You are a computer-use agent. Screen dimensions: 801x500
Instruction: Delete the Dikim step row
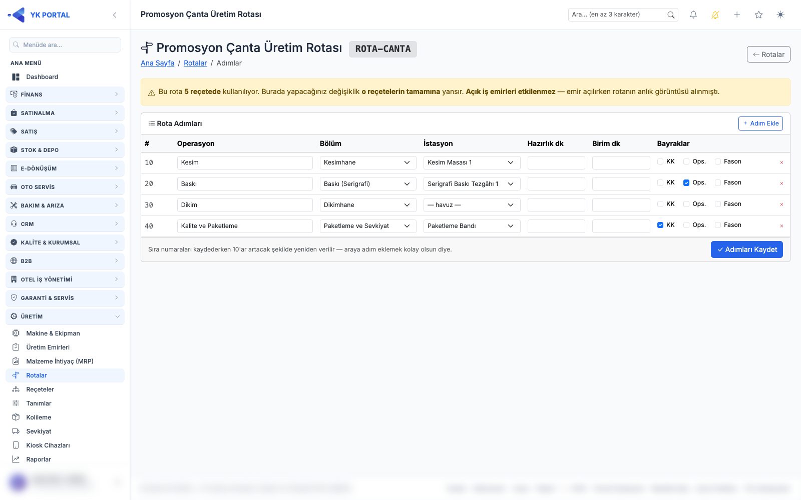[781, 204]
